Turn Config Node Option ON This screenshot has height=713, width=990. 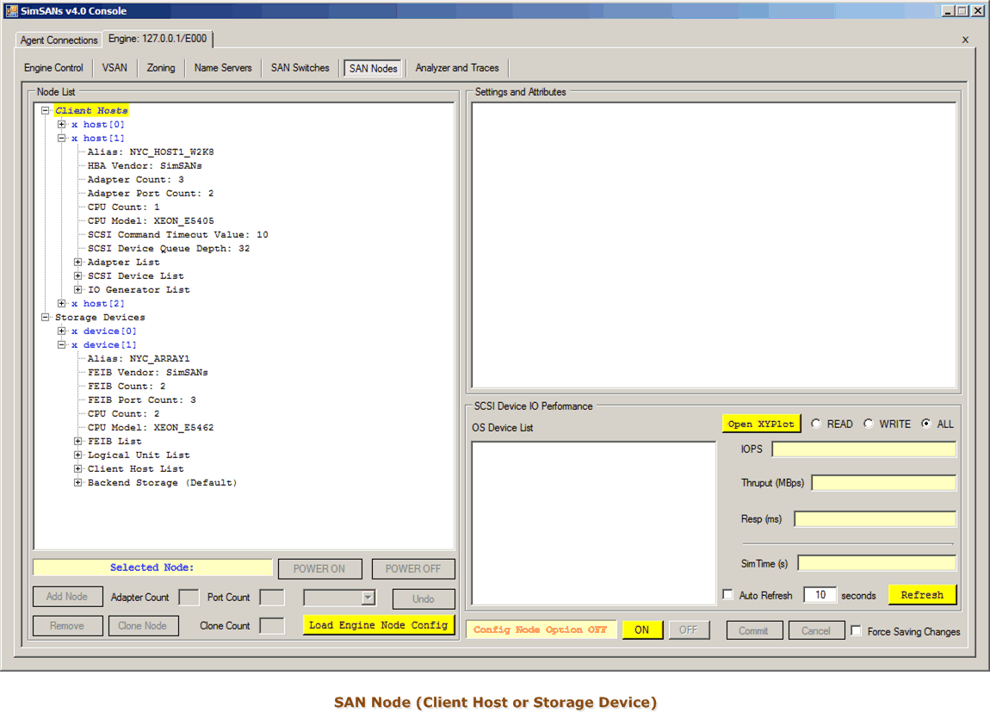point(642,629)
